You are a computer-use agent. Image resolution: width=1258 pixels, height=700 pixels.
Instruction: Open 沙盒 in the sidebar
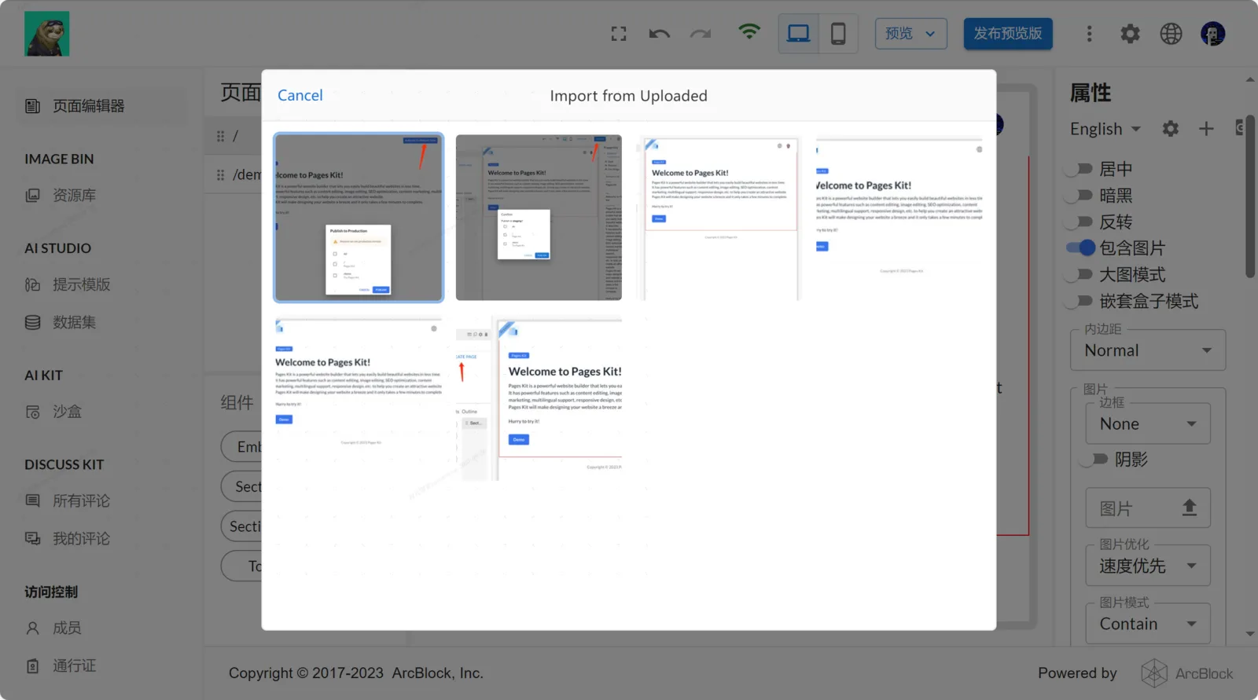102,412
